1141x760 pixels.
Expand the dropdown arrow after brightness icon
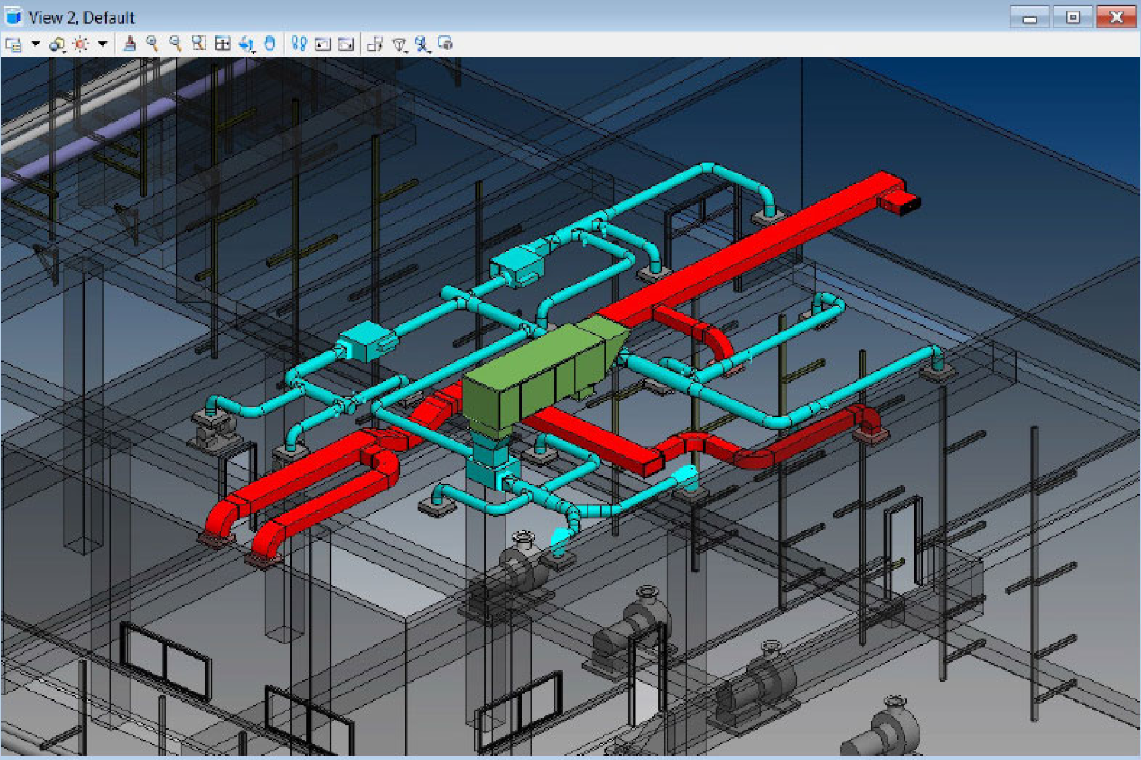coord(102,44)
